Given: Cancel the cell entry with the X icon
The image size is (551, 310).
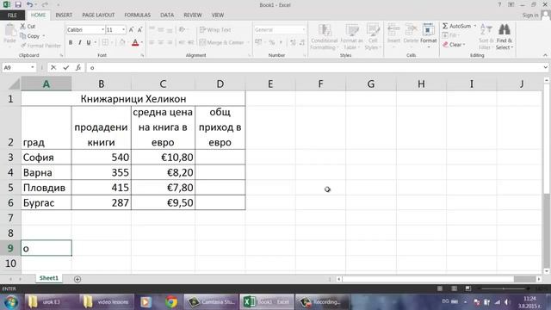Looking at the screenshot, I should click(53, 67).
